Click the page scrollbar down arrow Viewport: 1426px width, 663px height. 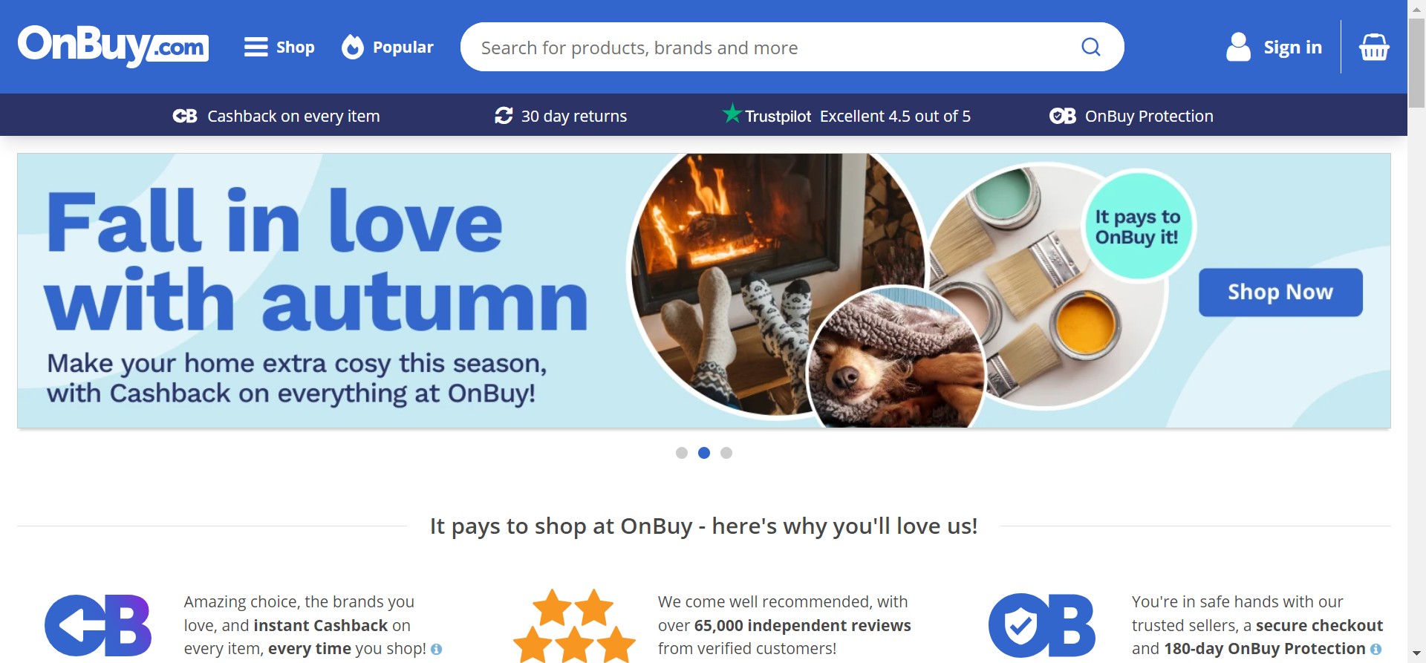coord(1416,654)
